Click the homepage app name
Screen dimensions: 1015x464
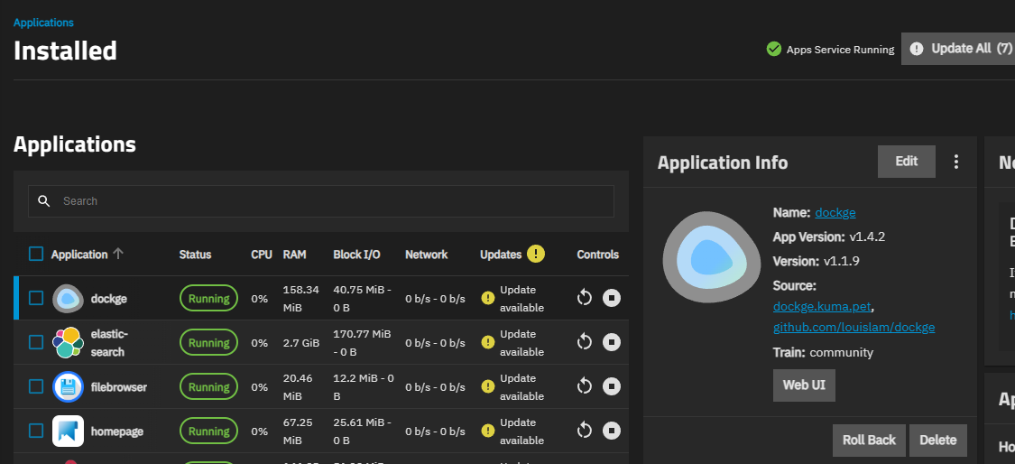117,431
